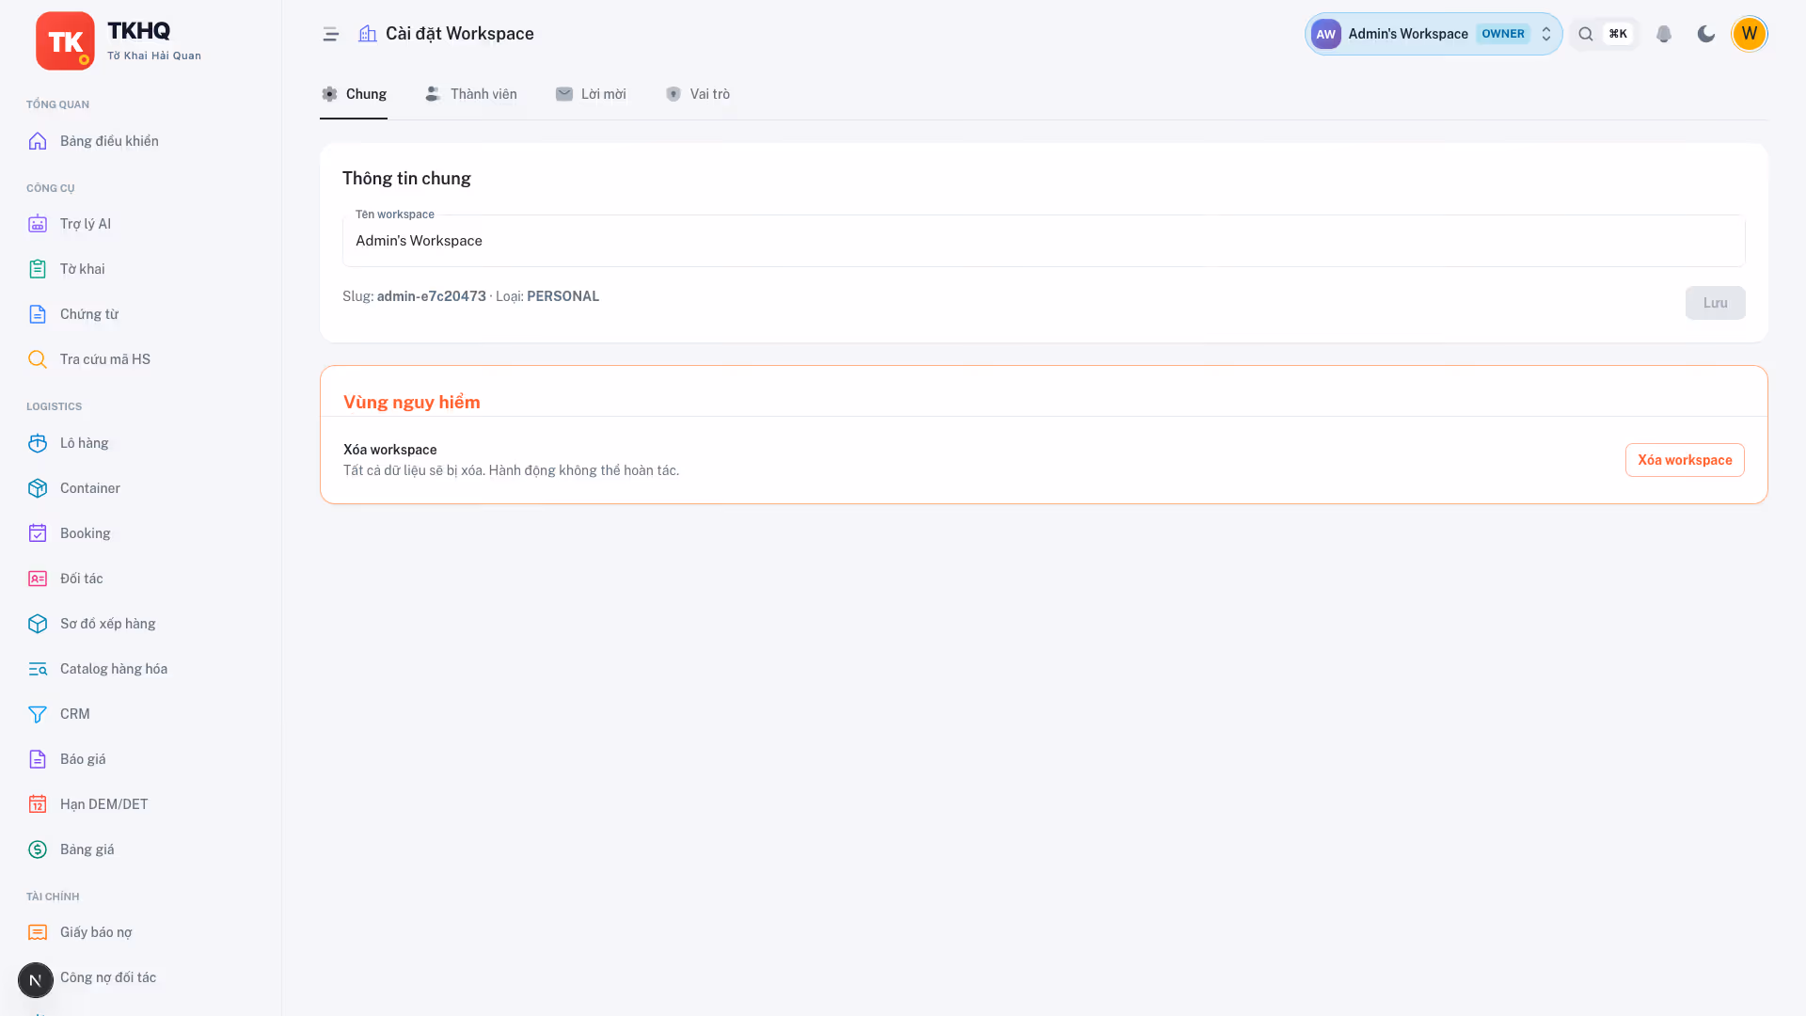The width and height of the screenshot is (1806, 1016).
Task: Click the Sơ đồ xếp hàng cube icon
Action: point(38,624)
